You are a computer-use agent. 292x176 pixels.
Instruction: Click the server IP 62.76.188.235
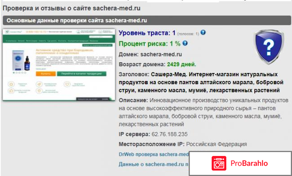pos(170,134)
